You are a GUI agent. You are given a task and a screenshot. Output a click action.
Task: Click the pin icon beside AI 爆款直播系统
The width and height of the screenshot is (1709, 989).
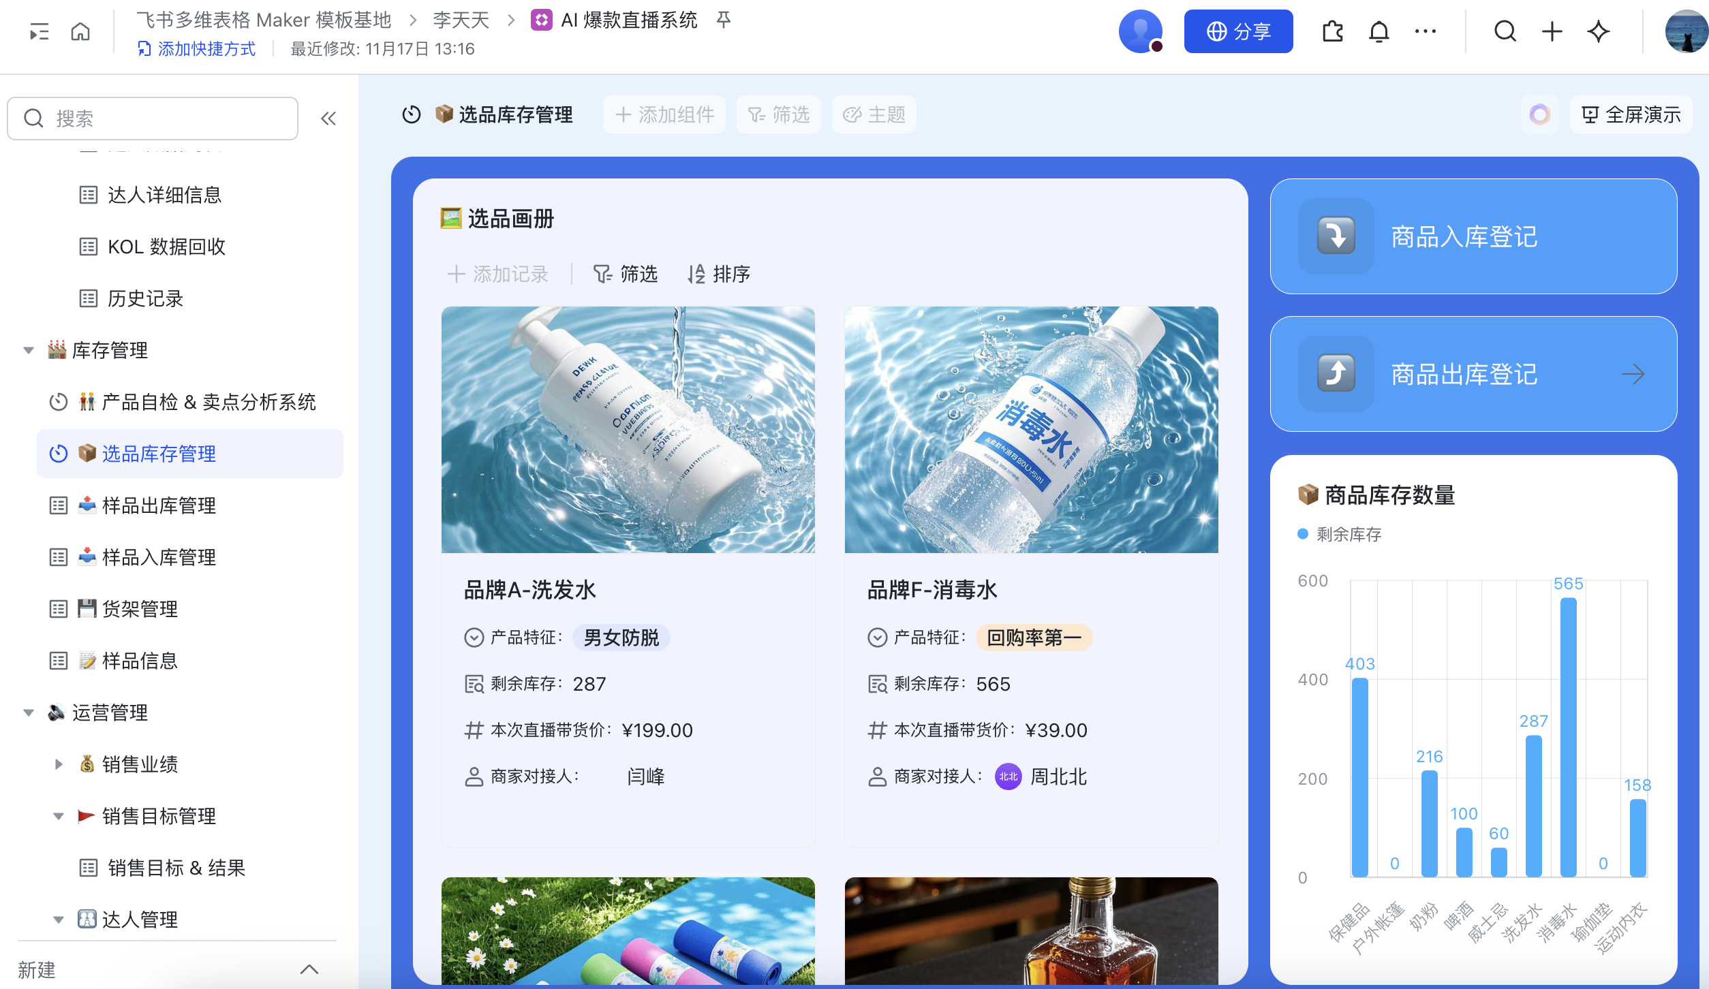click(724, 20)
